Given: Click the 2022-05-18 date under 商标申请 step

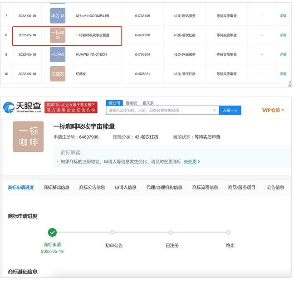Looking at the screenshot, I should click(52, 251).
